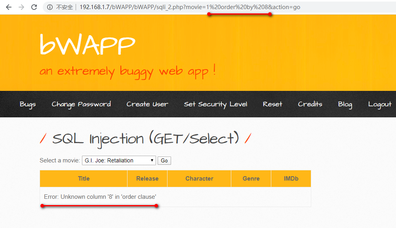Click the Reset menu link
This screenshot has height=228, width=396.
(272, 104)
